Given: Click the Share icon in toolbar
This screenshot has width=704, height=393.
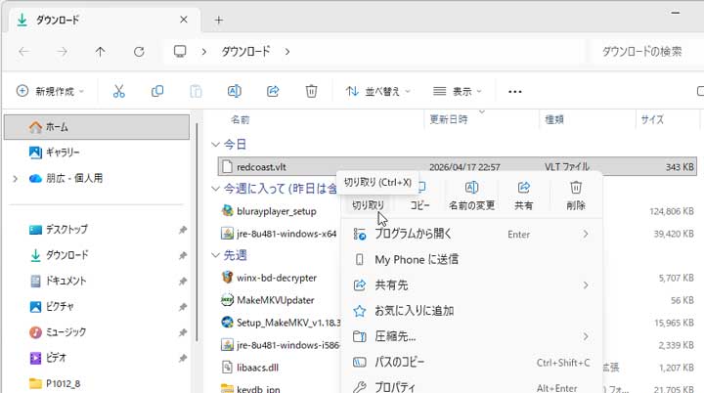Looking at the screenshot, I should point(273,91).
